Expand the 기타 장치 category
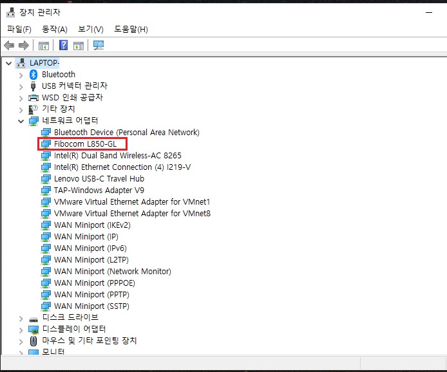This screenshot has height=372, width=447. (21, 110)
